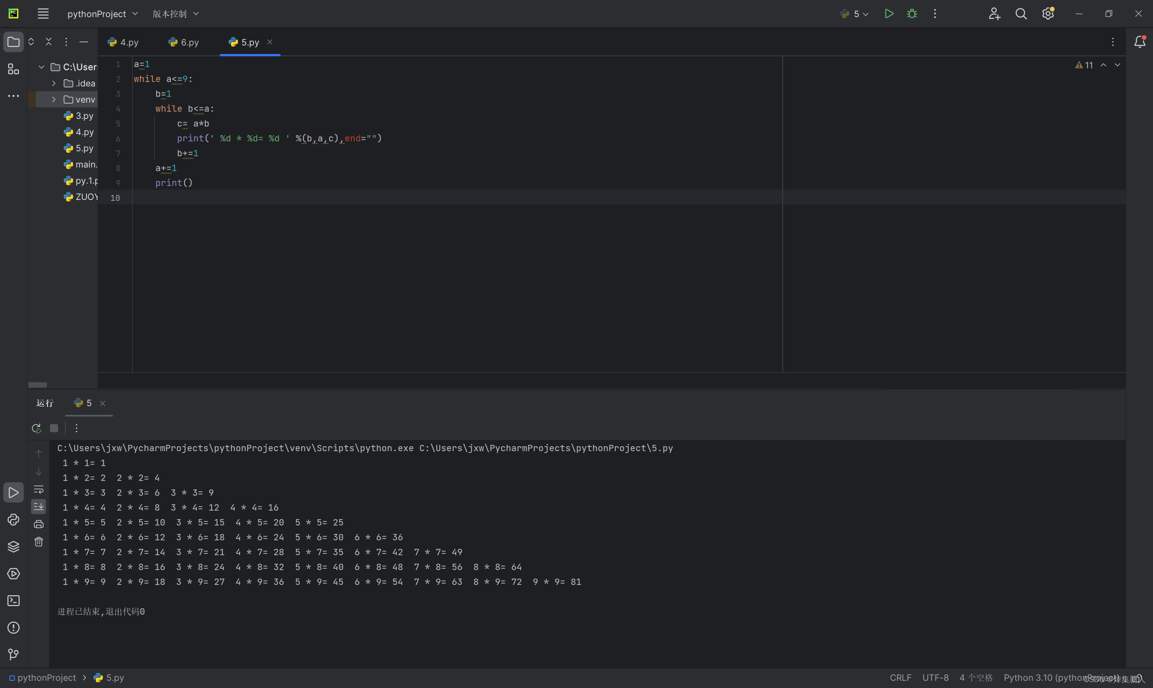The height and width of the screenshot is (688, 1153).
Task: Open Terminal tool window in sidebar
Action: (14, 601)
